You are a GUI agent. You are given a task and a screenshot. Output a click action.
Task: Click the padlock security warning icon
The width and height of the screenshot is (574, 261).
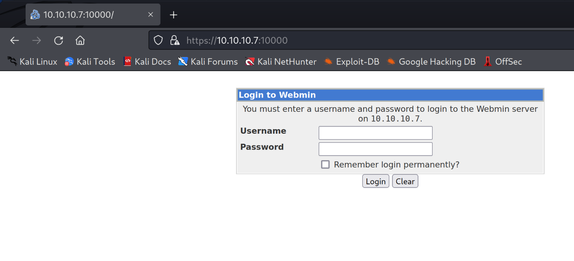coord(175,41)
